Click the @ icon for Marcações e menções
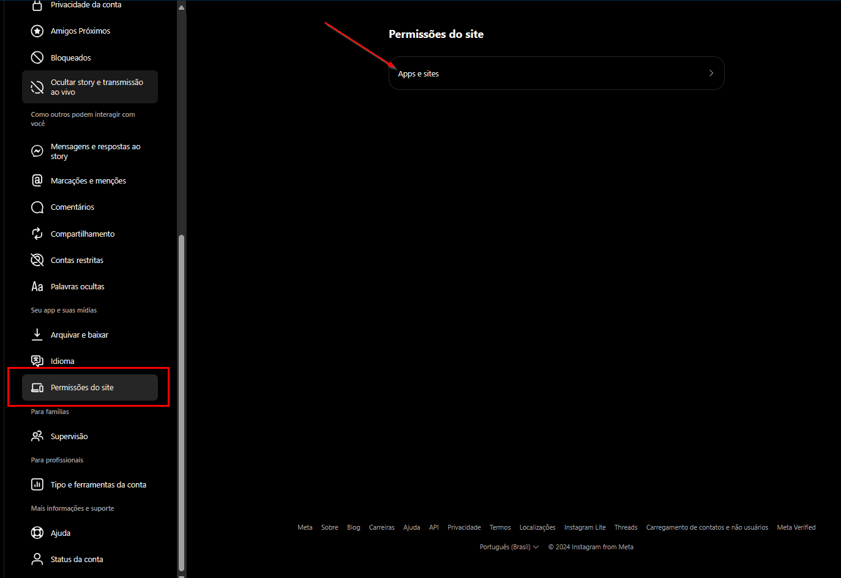The image size is (841, 578). tap(37, 180)
